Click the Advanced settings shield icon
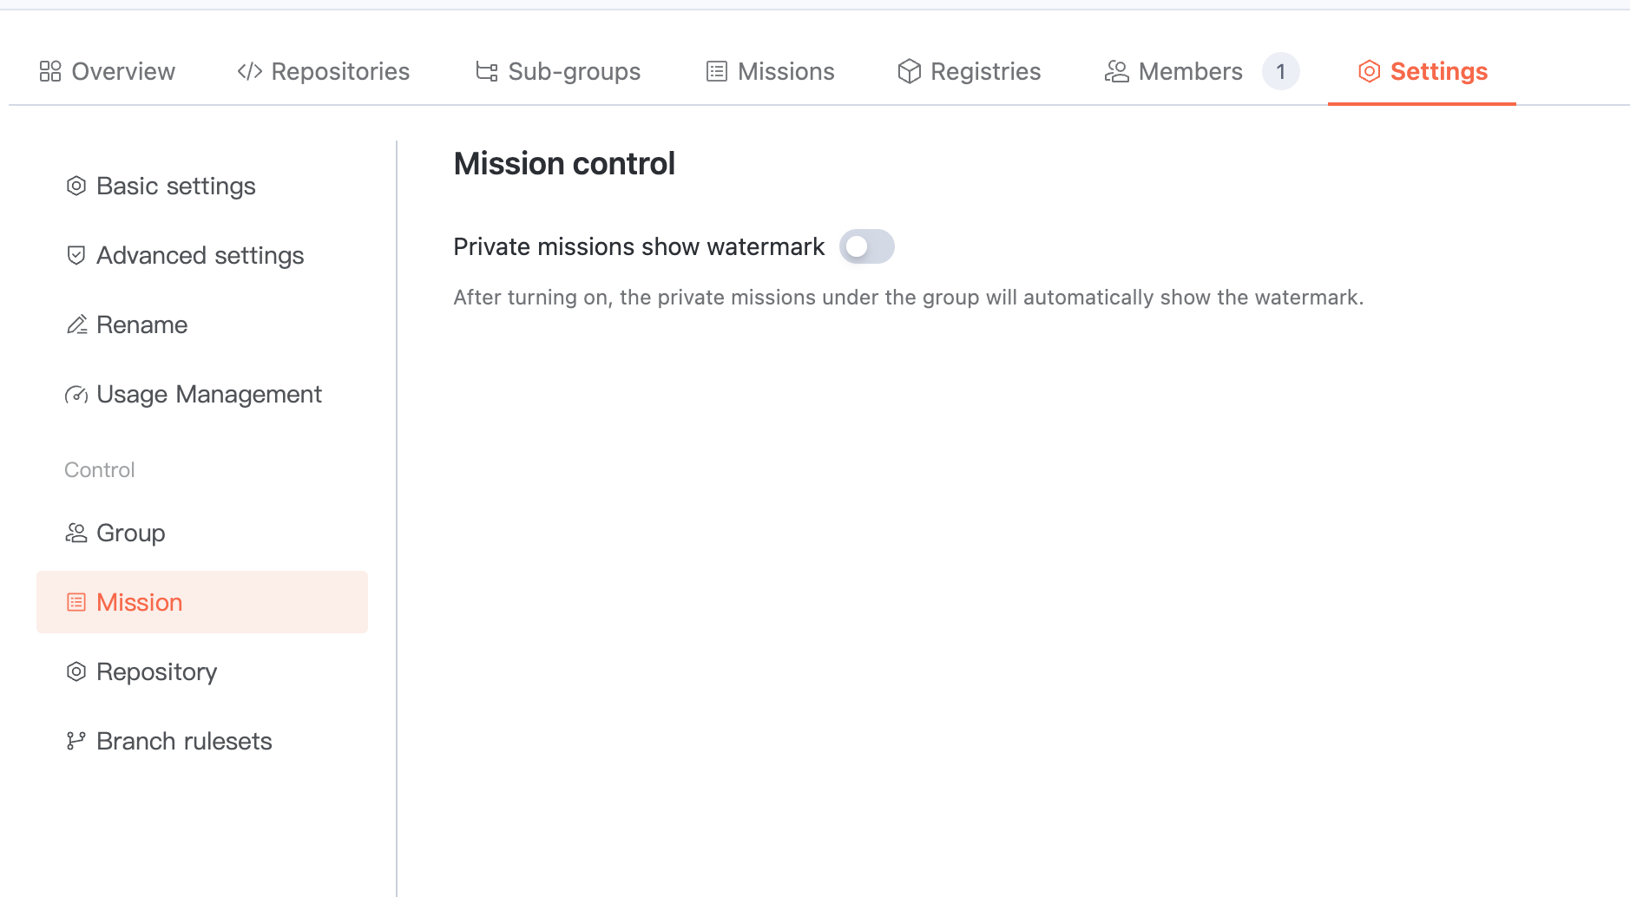 pos(76,255)
